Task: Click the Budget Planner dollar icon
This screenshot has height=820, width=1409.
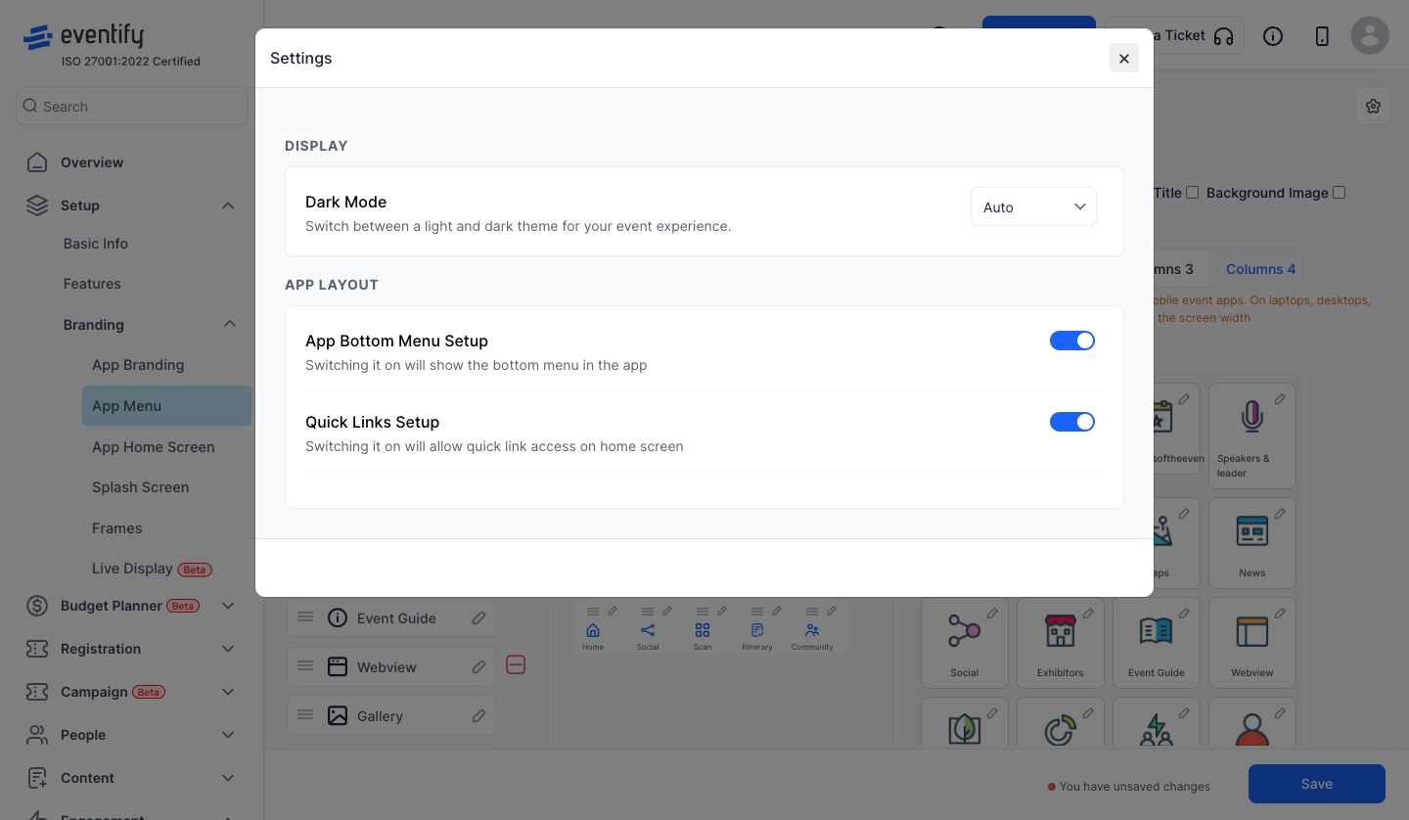Action: pos(37,606)
